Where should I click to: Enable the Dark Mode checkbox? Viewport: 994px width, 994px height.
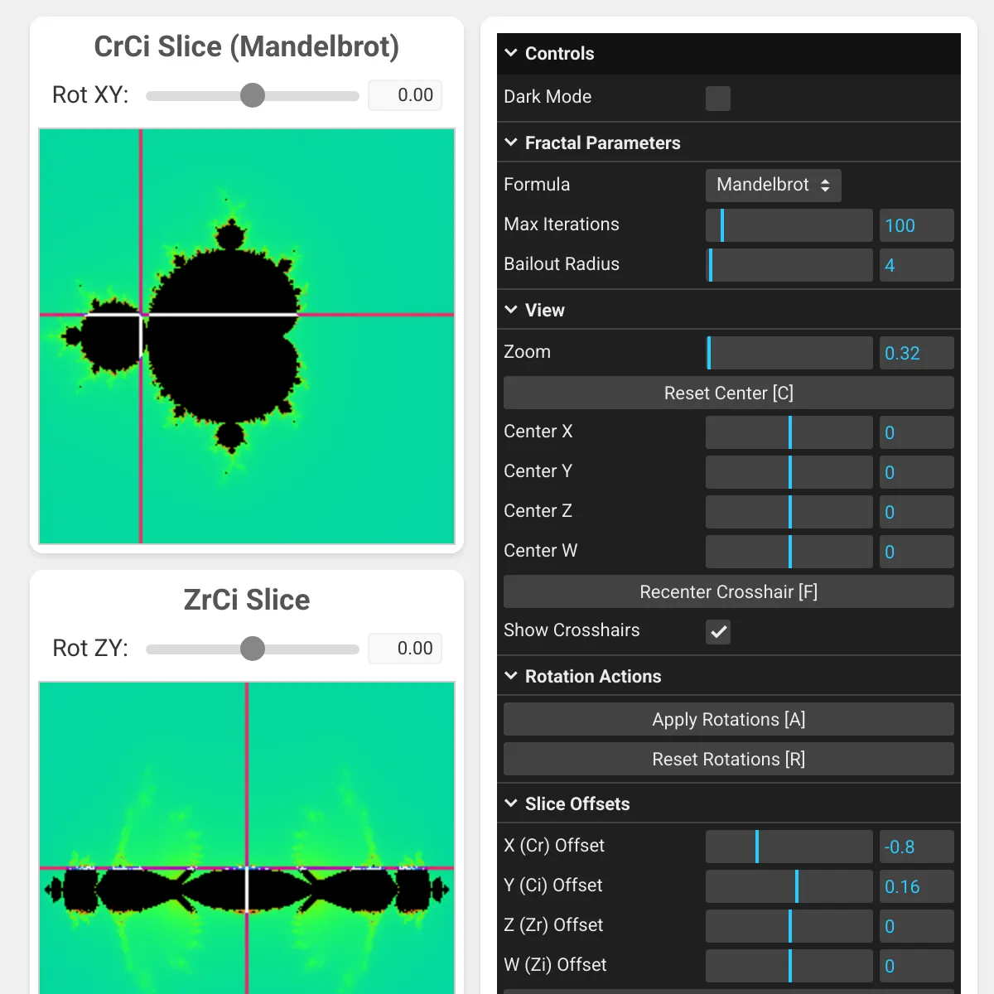718,99
